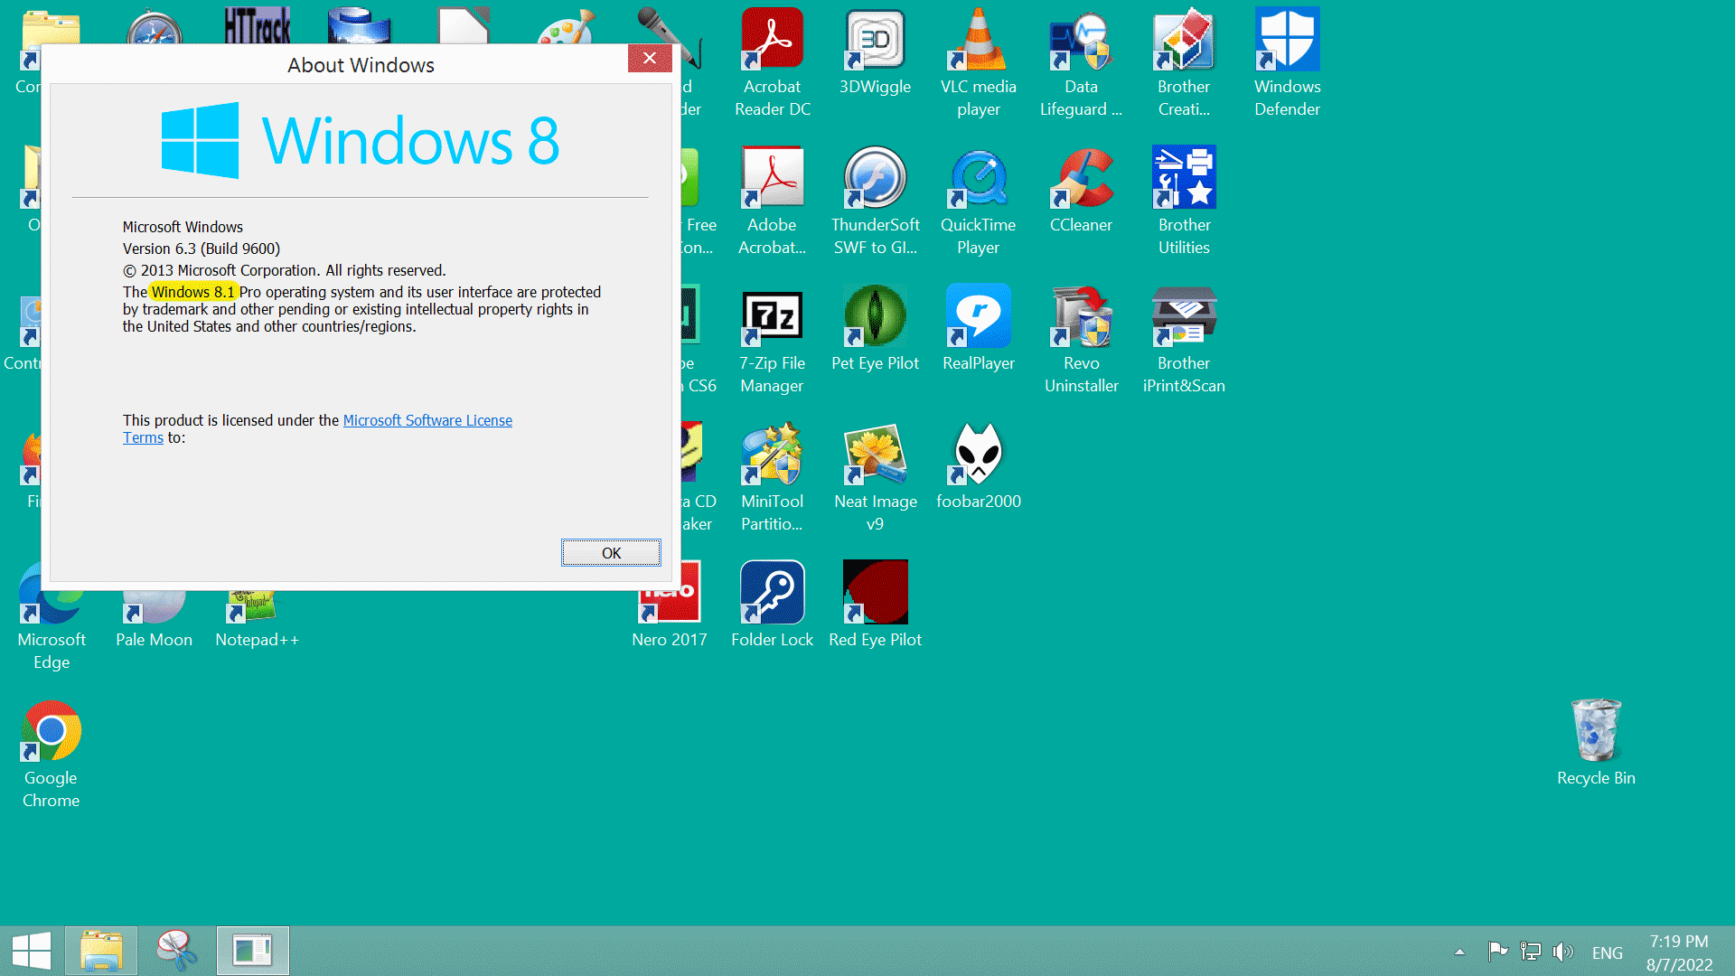Select the Folder Lock shortcut
1735x976 pixels.
click(773, 605)
